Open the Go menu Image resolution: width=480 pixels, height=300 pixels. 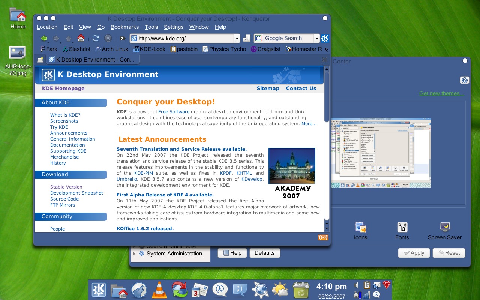(x=101, y=27)
